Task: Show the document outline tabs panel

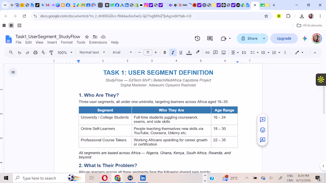Action: [13, 72]
